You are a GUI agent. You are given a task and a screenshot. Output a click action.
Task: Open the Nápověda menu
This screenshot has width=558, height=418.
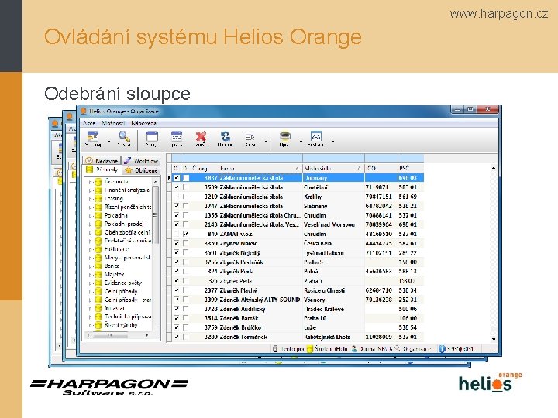pyautogui.click(x=144, y=123)
